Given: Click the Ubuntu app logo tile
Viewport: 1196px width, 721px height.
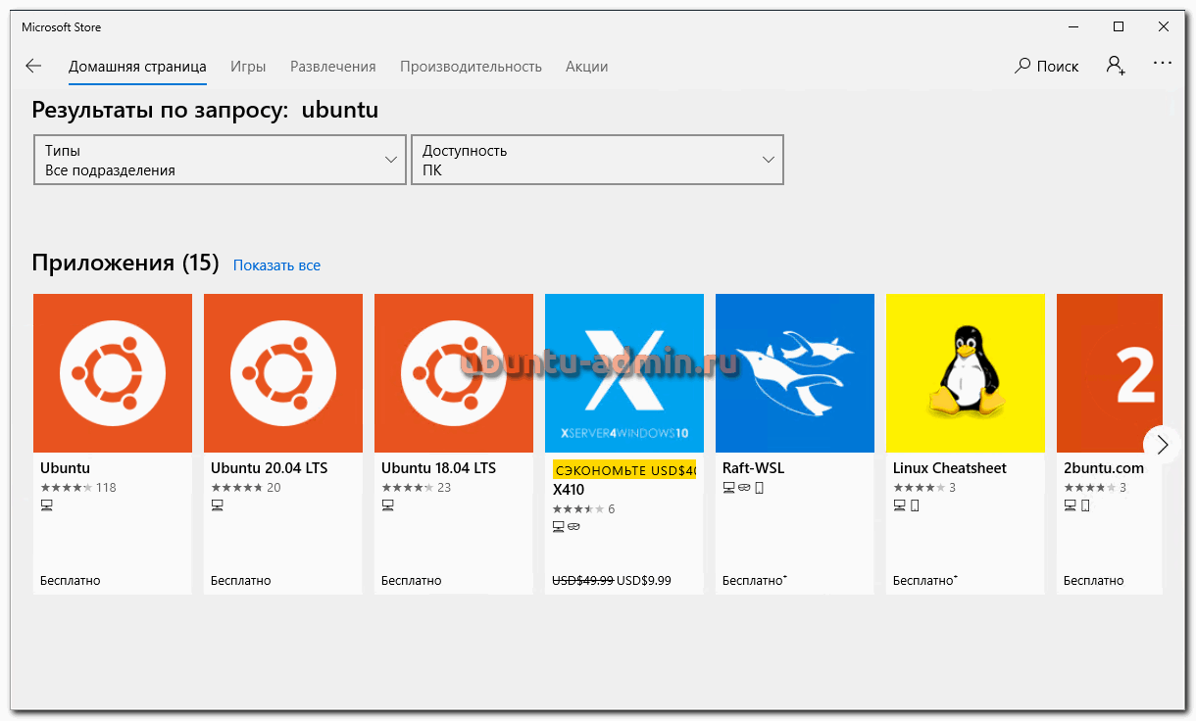Looking at the screenshot, I should coord(113,373).
